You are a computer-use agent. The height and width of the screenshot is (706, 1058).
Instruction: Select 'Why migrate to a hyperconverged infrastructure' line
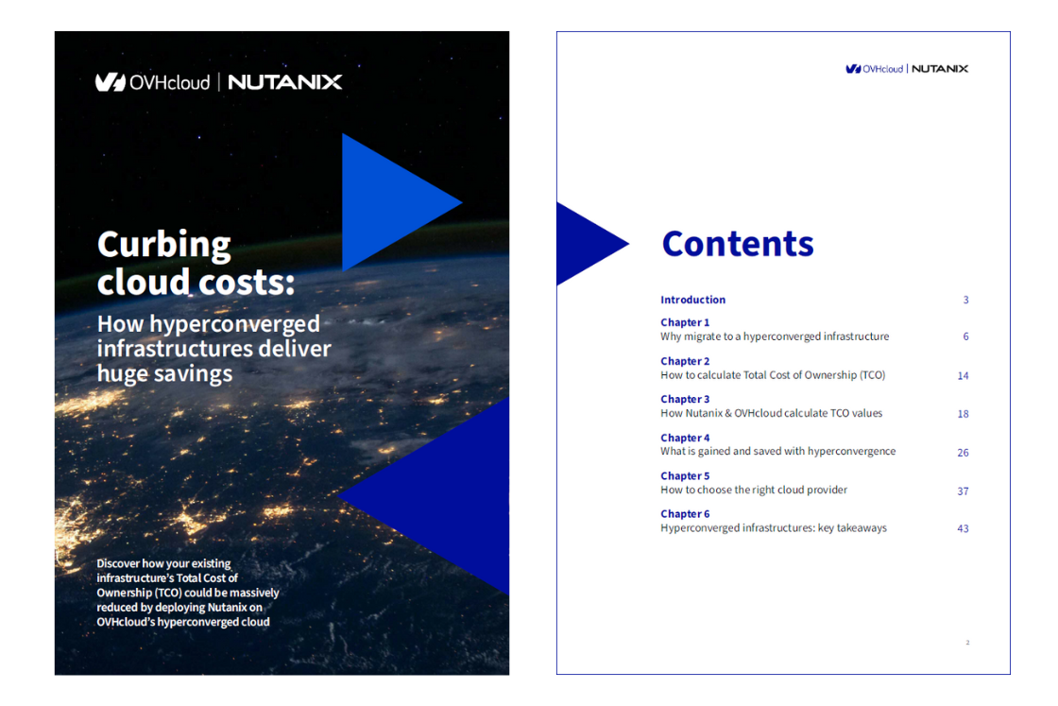point(775,336)
